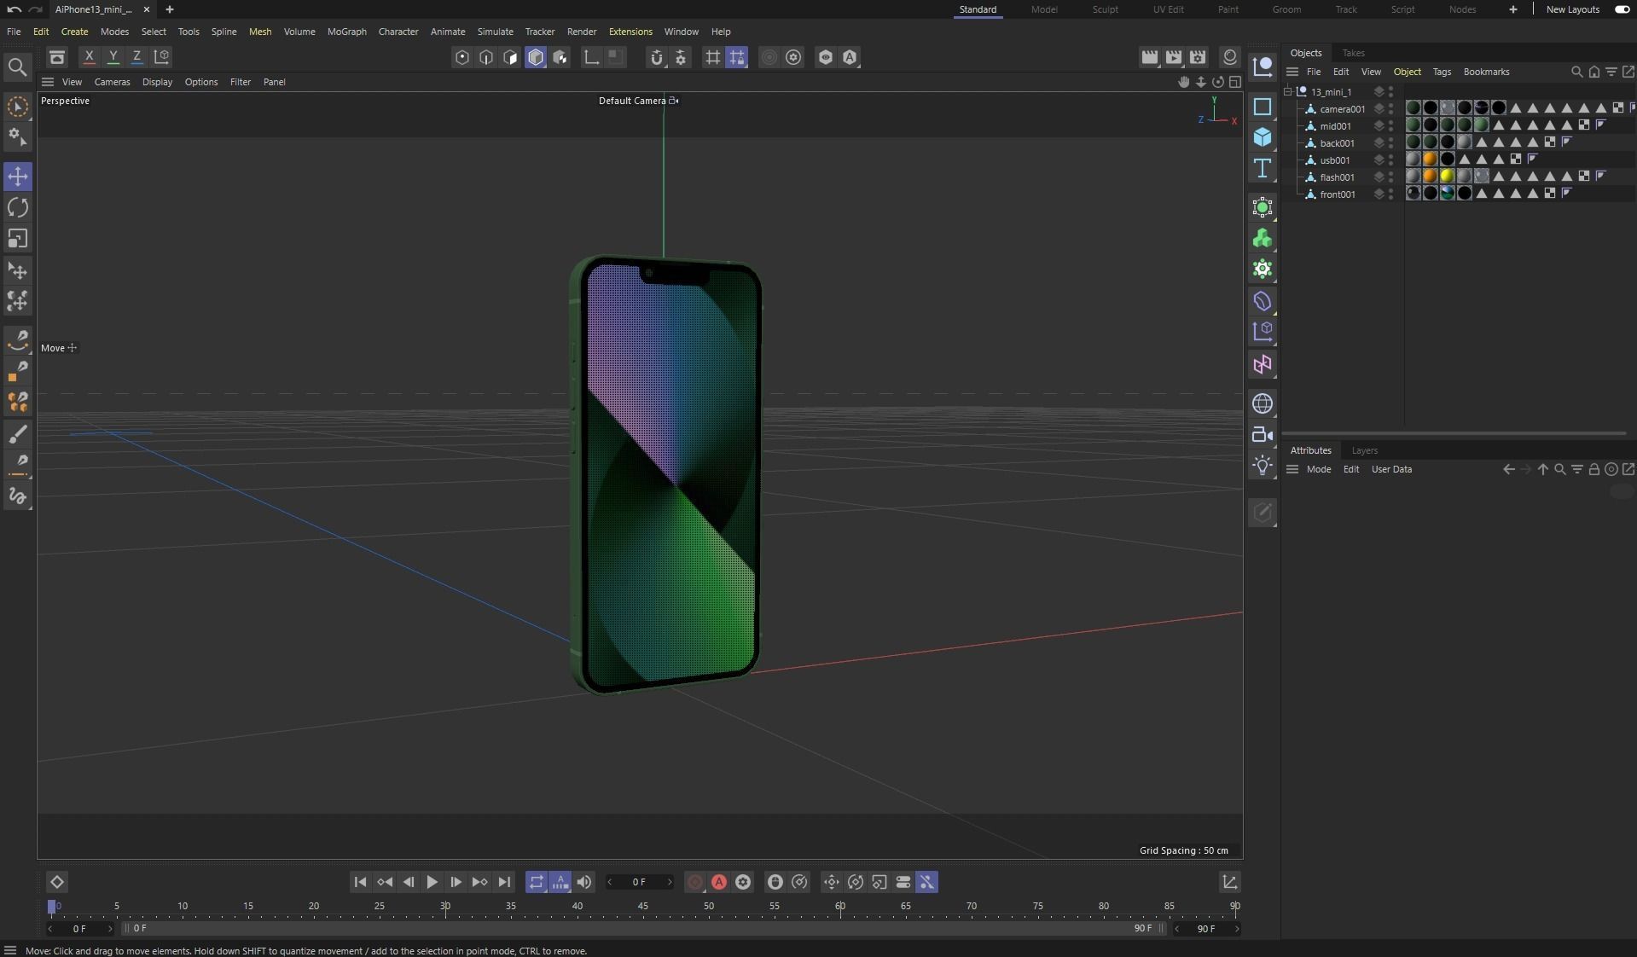Go to end of animation
Viewport: 1637px width, 957px height.
pos(504,882)
